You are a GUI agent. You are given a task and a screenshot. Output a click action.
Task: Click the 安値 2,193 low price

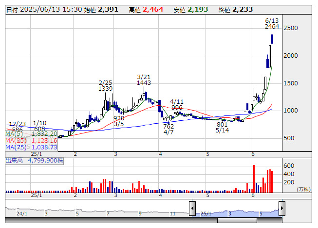pyautogui.click(x=191, y=10)
